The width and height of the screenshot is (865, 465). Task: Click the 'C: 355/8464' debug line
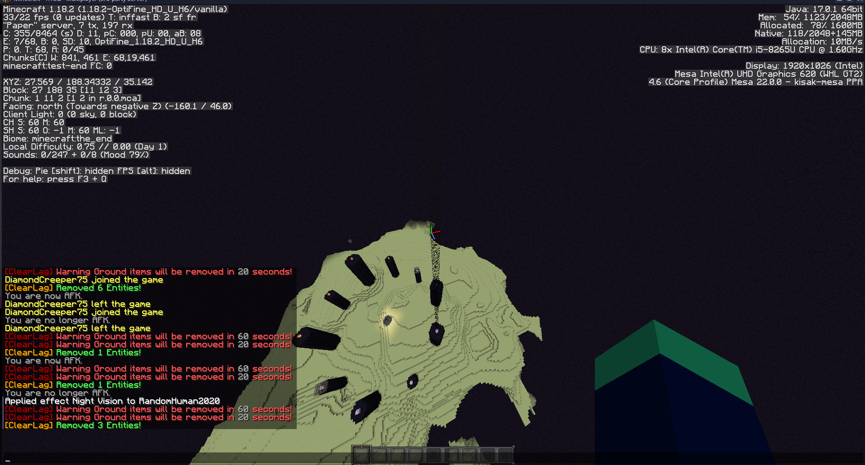(x=102, y=33)
